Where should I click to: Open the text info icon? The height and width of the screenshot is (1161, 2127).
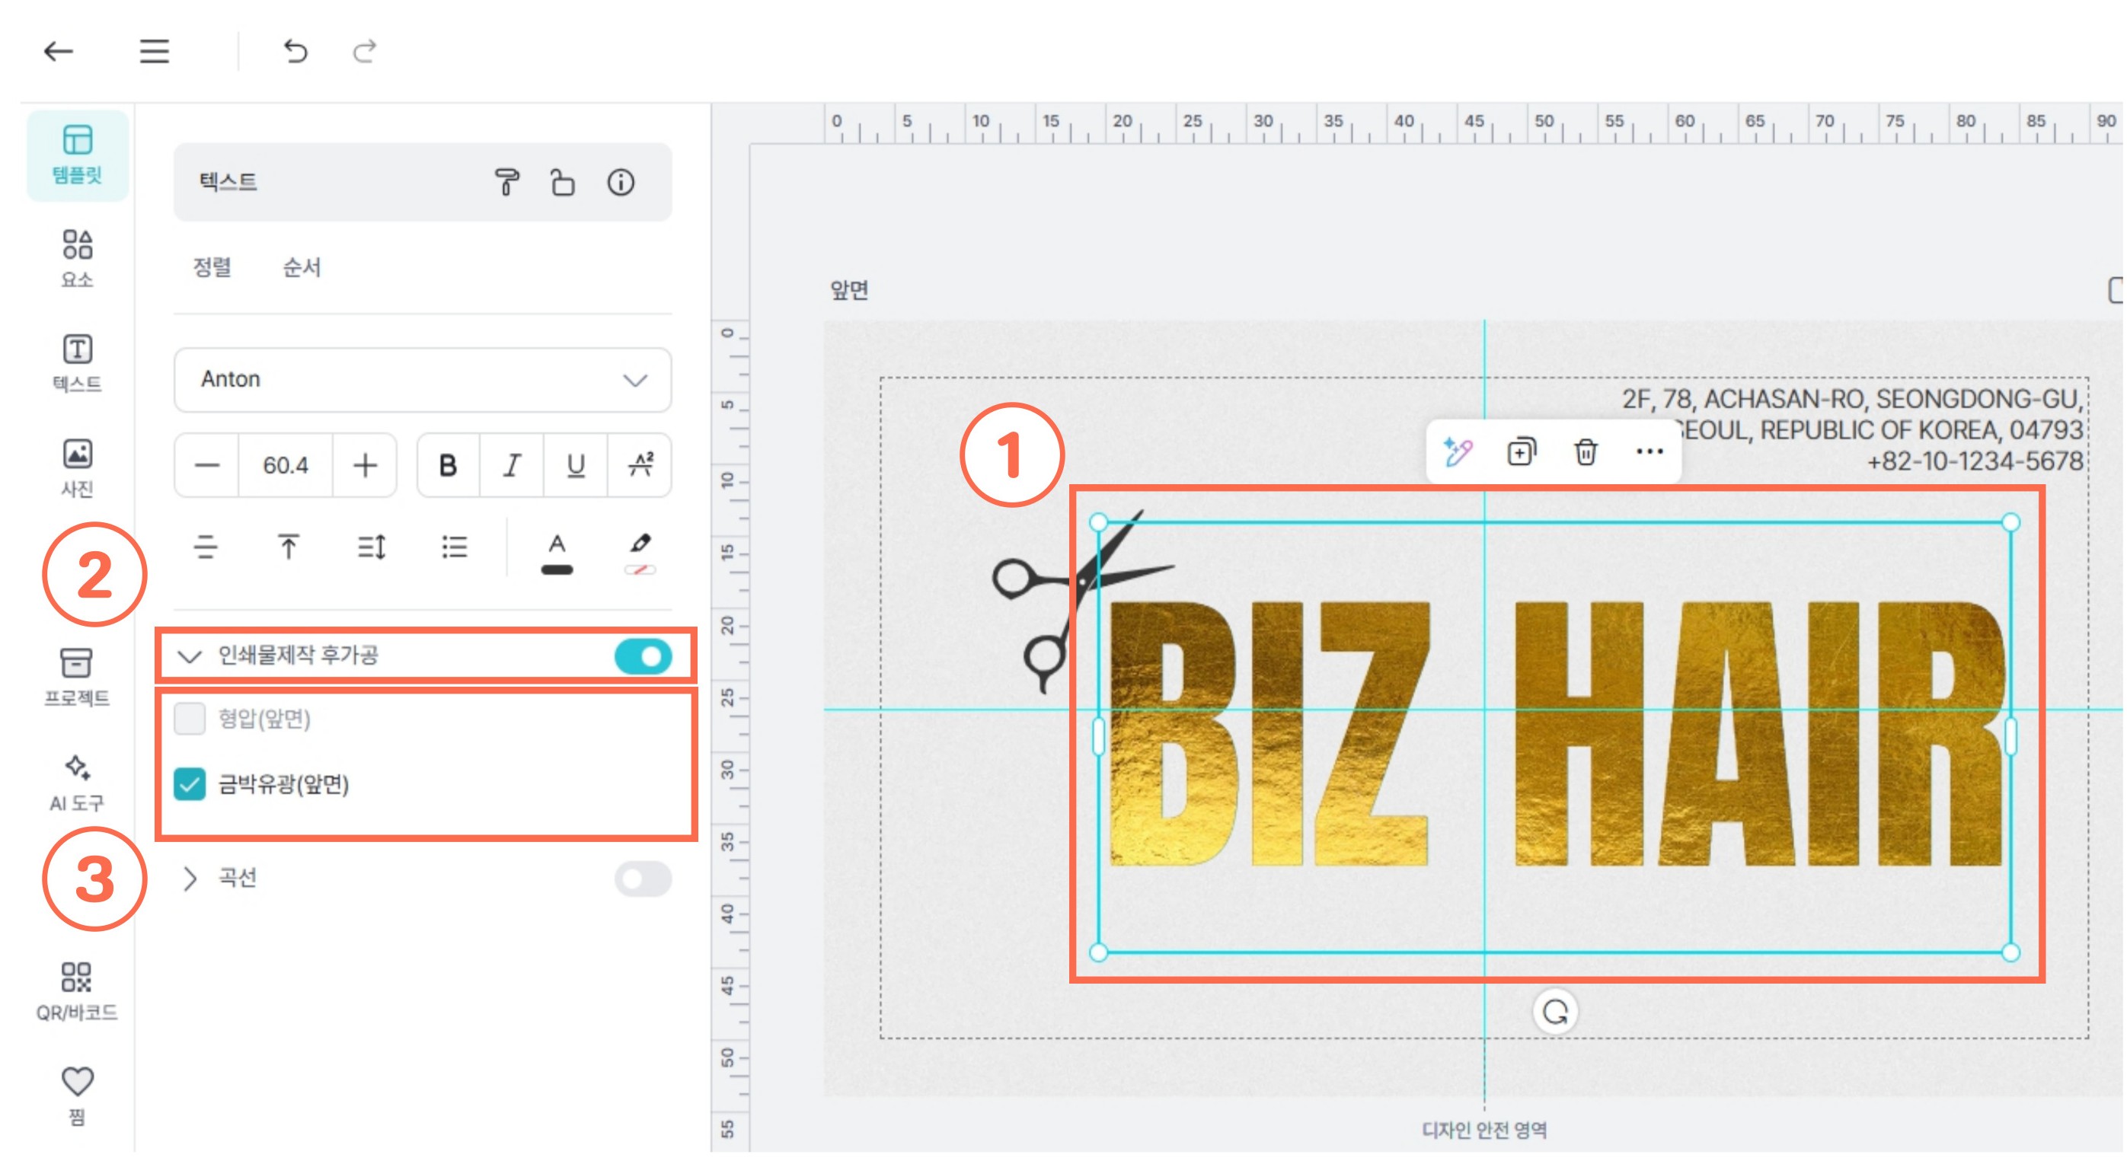[620, 183]
